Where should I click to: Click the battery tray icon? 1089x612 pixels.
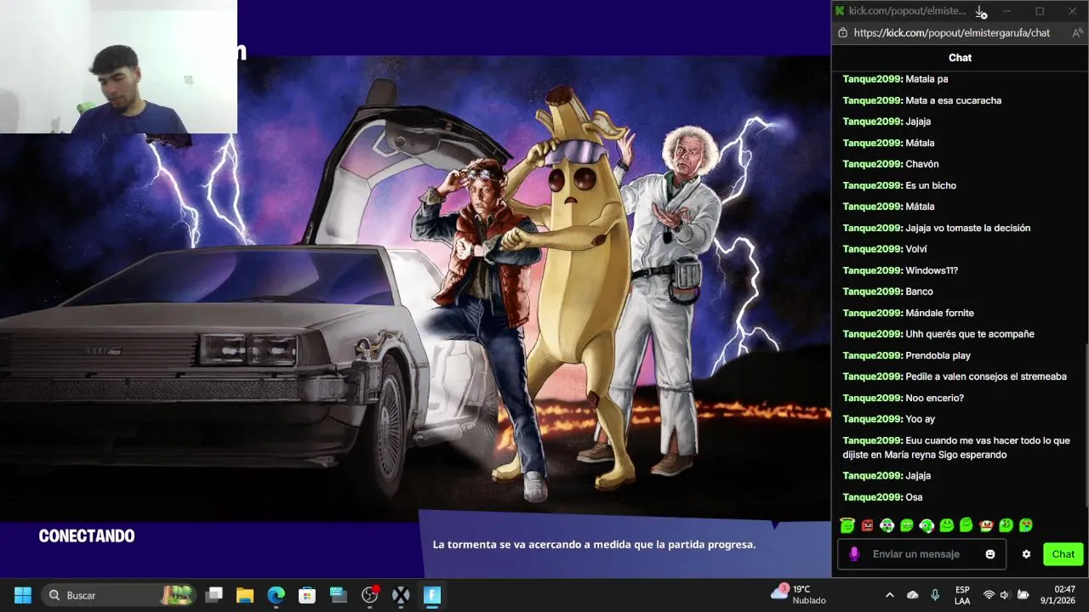[x=1023, y=595]
